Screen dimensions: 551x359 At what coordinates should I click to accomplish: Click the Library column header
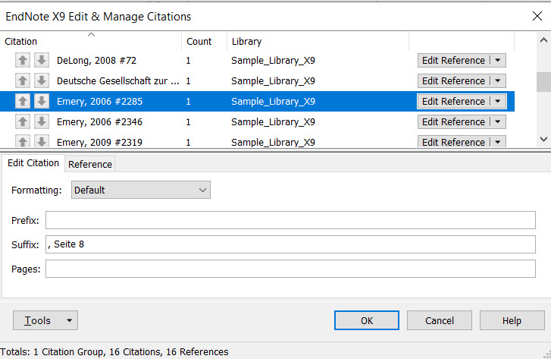(x=318, y=41)
